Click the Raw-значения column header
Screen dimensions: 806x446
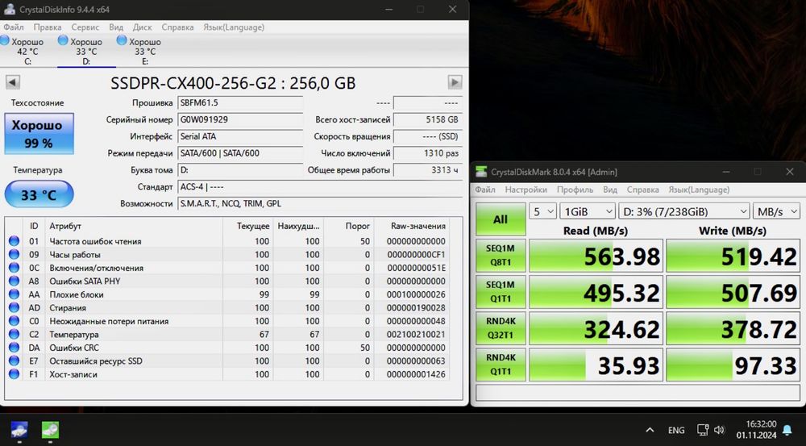418,226
